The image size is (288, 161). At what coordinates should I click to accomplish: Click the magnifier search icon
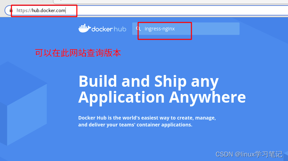point(138,29)
